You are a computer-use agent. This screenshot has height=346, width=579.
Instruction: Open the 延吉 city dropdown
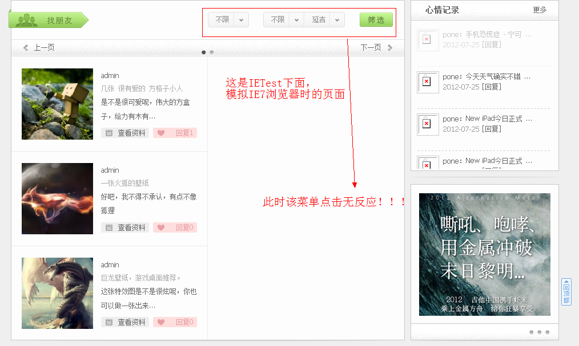[324, 20]
